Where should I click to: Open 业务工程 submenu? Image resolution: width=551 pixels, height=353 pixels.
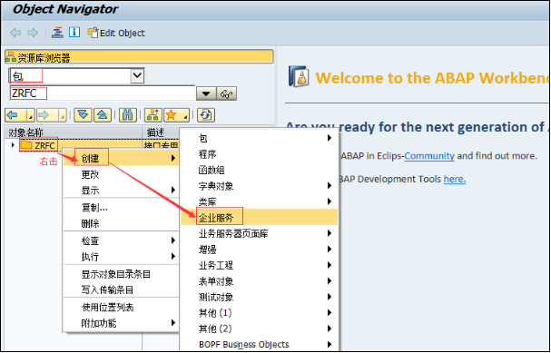[x=260, y=265]
